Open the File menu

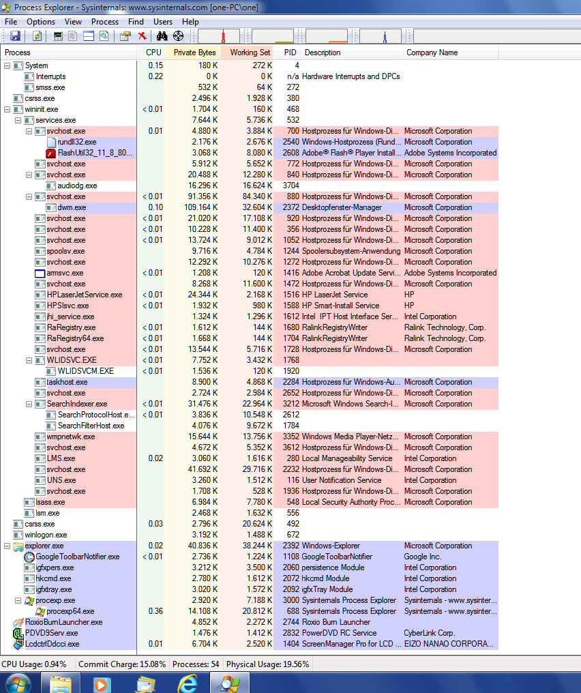point(11,22)
